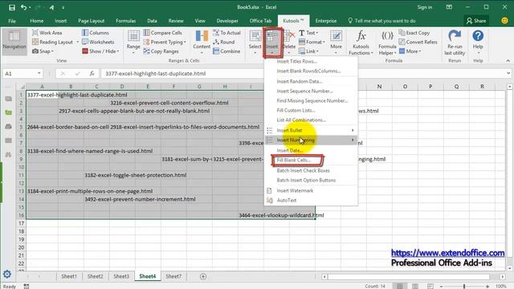Choose Insert Titles Rows menu entry
The image size is (514, 289).
point(296,61)
